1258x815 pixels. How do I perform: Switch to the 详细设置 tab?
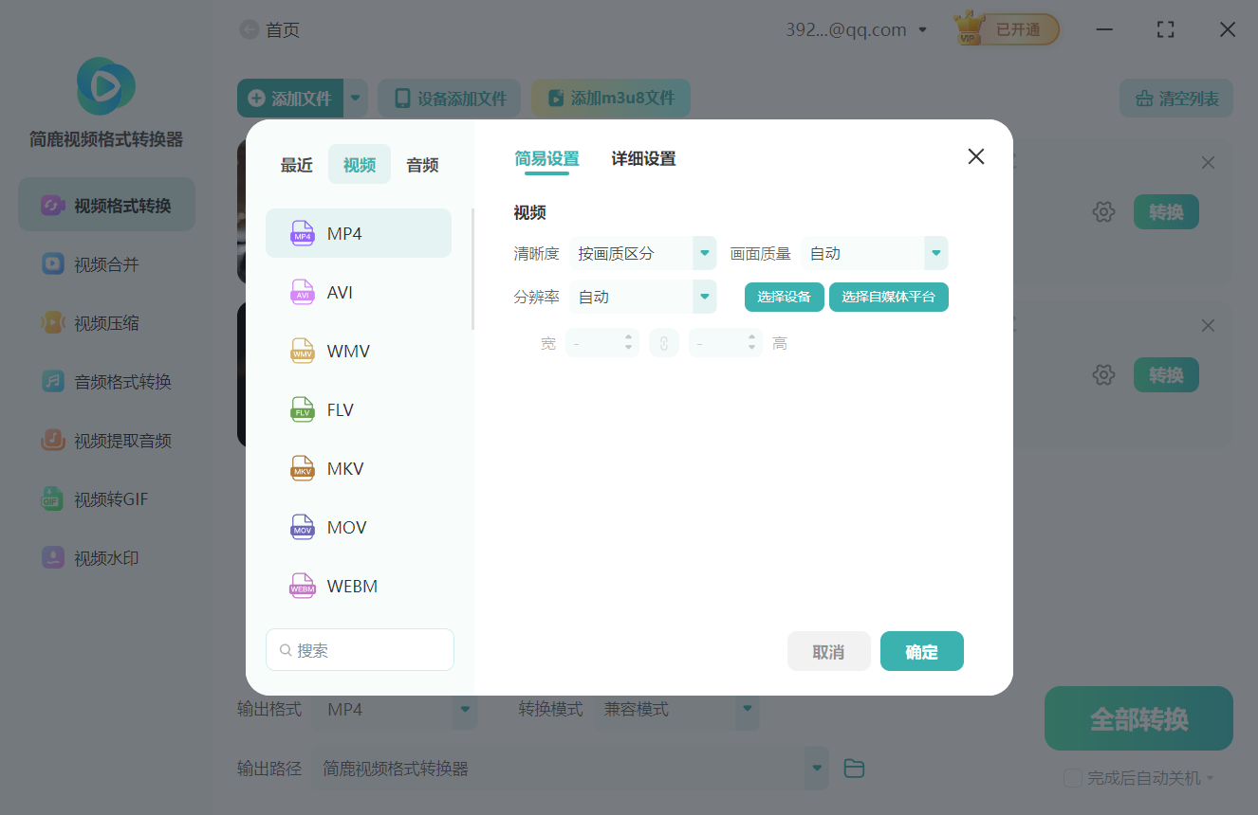642,158
